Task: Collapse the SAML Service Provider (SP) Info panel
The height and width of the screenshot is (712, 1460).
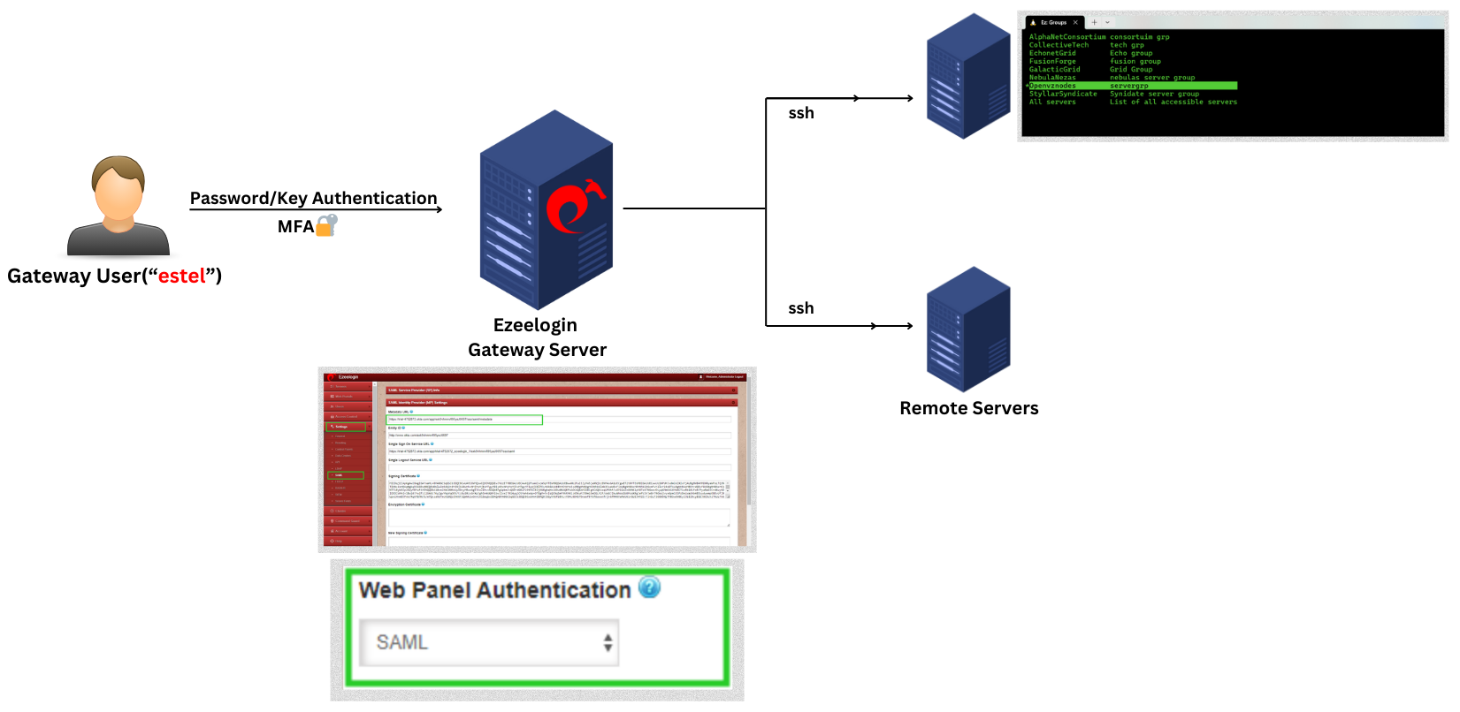Action: (x=733, y=390)
